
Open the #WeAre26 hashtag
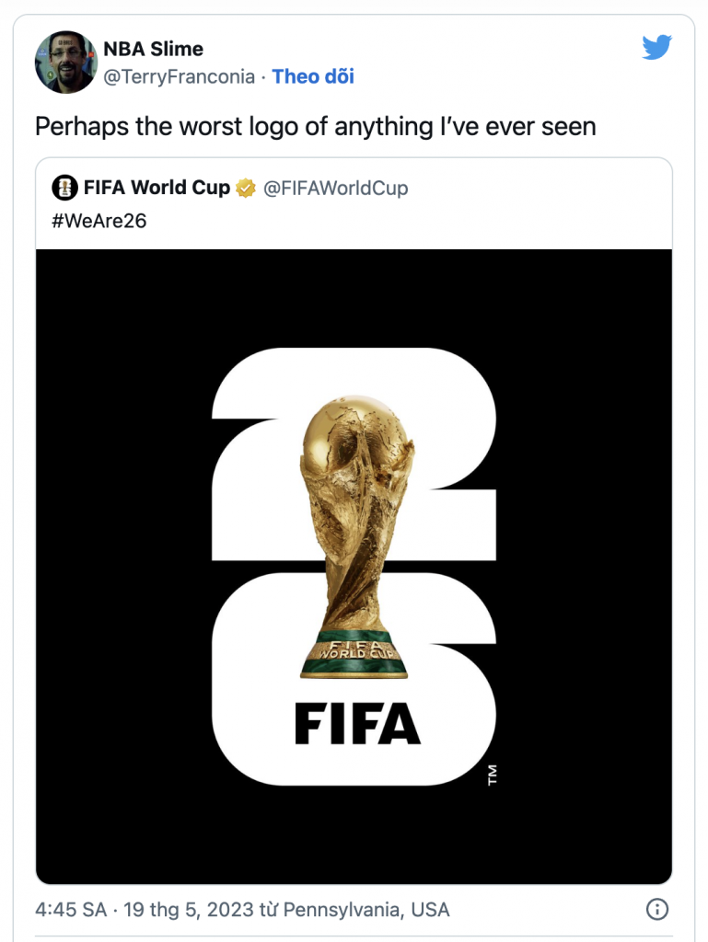[99, 221]
